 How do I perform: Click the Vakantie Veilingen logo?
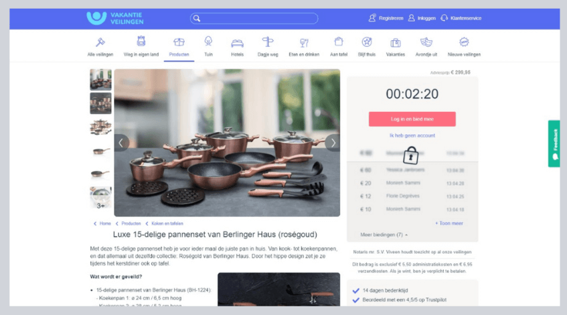pos(115,18)
